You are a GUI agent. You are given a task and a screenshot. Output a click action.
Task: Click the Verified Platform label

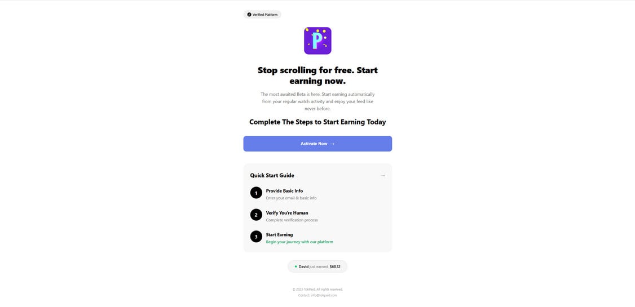click(x=265, y=15)
